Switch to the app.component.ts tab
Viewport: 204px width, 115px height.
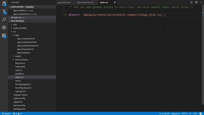pos(85,2)
